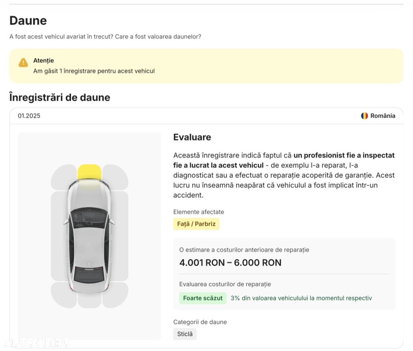
Task: Click '3% din valoarea vehiculului la momentul respectiv'
Action: (x=301, y=298)
